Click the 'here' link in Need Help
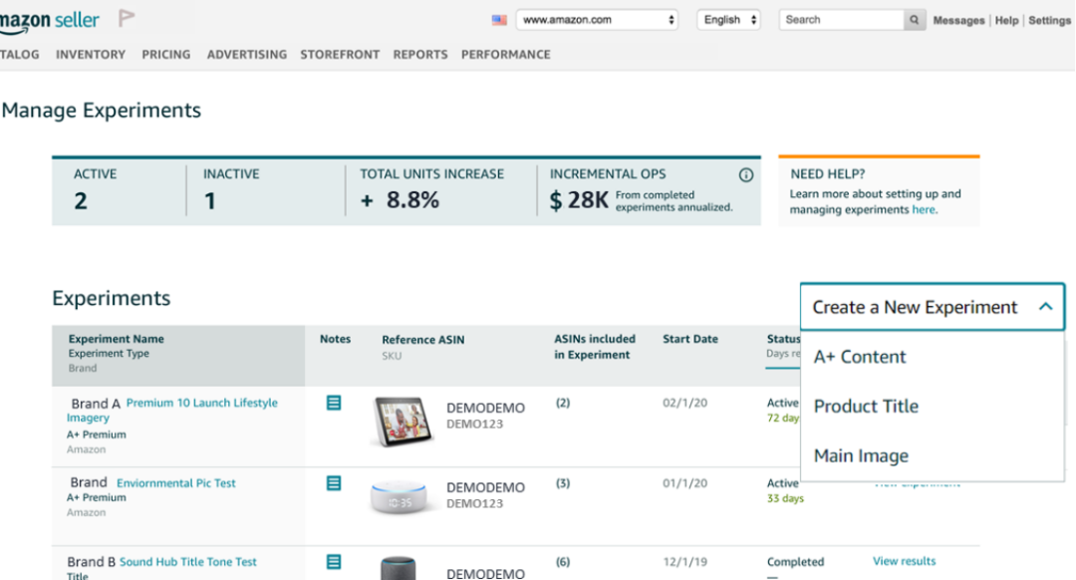This screenshot has width=1076, height=580. tap(923, 210)
